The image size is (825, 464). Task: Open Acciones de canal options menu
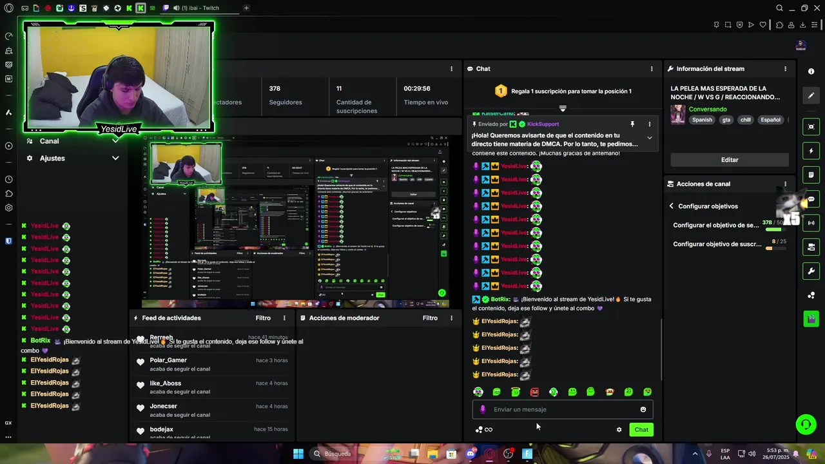coord(785,184)
